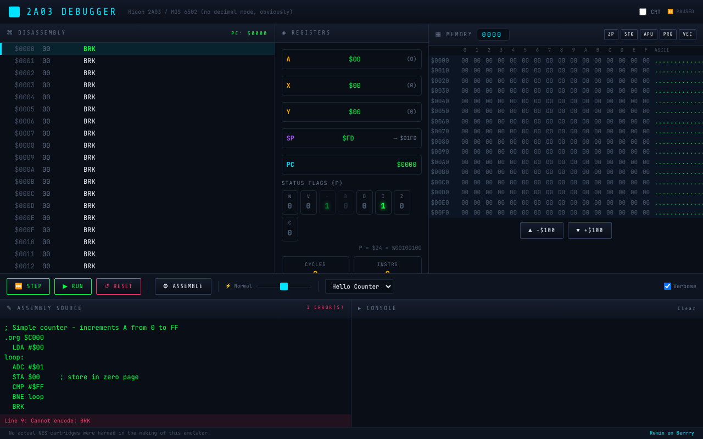Click the memory grid icon beside MEMORY
703x439 pixels.
pos(438,34)
